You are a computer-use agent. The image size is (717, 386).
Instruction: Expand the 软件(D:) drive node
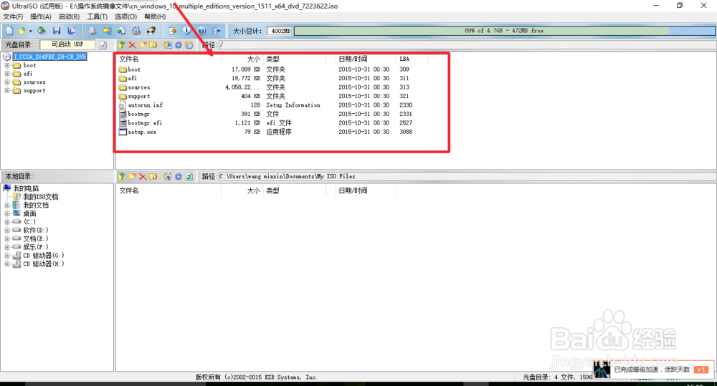pos(7,230)
